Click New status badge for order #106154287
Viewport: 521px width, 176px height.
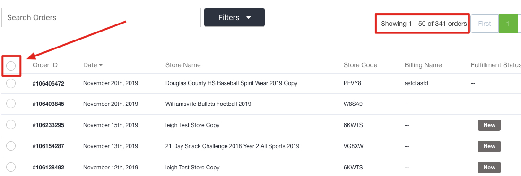489,146
